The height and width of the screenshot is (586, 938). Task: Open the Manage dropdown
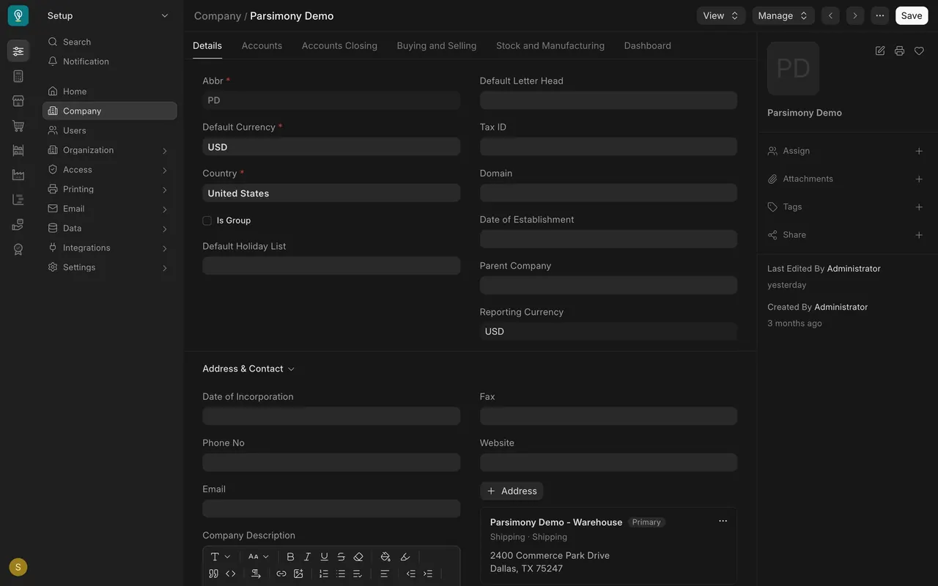click(783, 15)
